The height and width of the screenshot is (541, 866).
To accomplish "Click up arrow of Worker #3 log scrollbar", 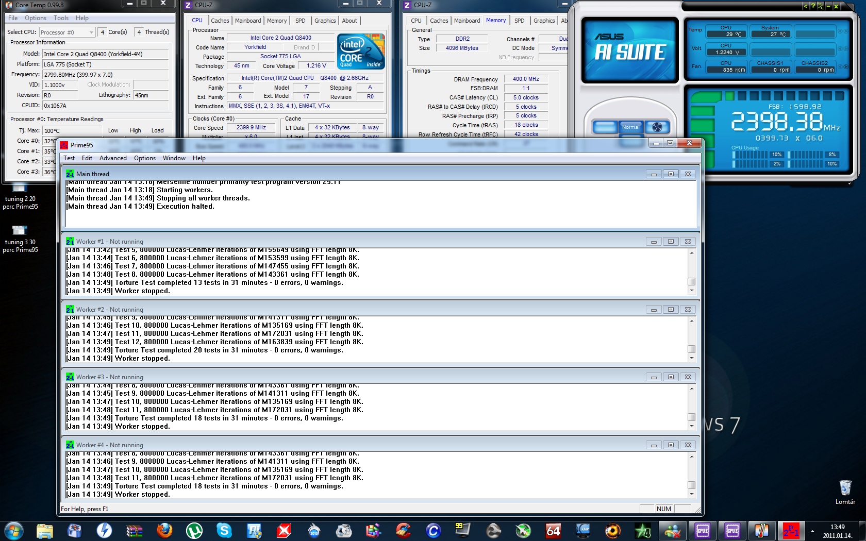I will pyautogui.click(x=692, y=388).
